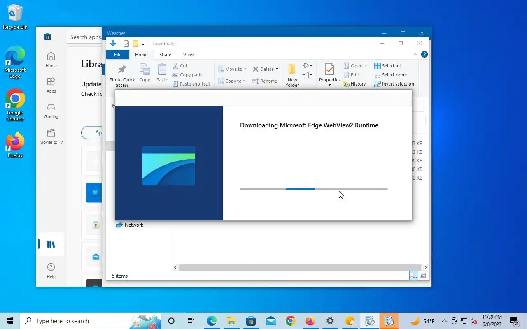Open Microsoft Store from taskbar

point(251,321)
